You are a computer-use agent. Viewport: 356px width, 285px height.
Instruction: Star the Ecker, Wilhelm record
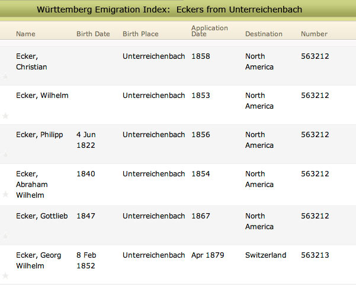point(5,116)
